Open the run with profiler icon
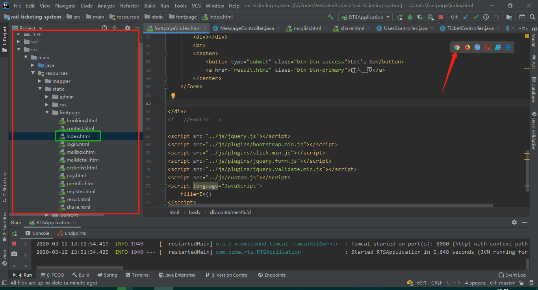538x290 pixels. pos(430,17)
